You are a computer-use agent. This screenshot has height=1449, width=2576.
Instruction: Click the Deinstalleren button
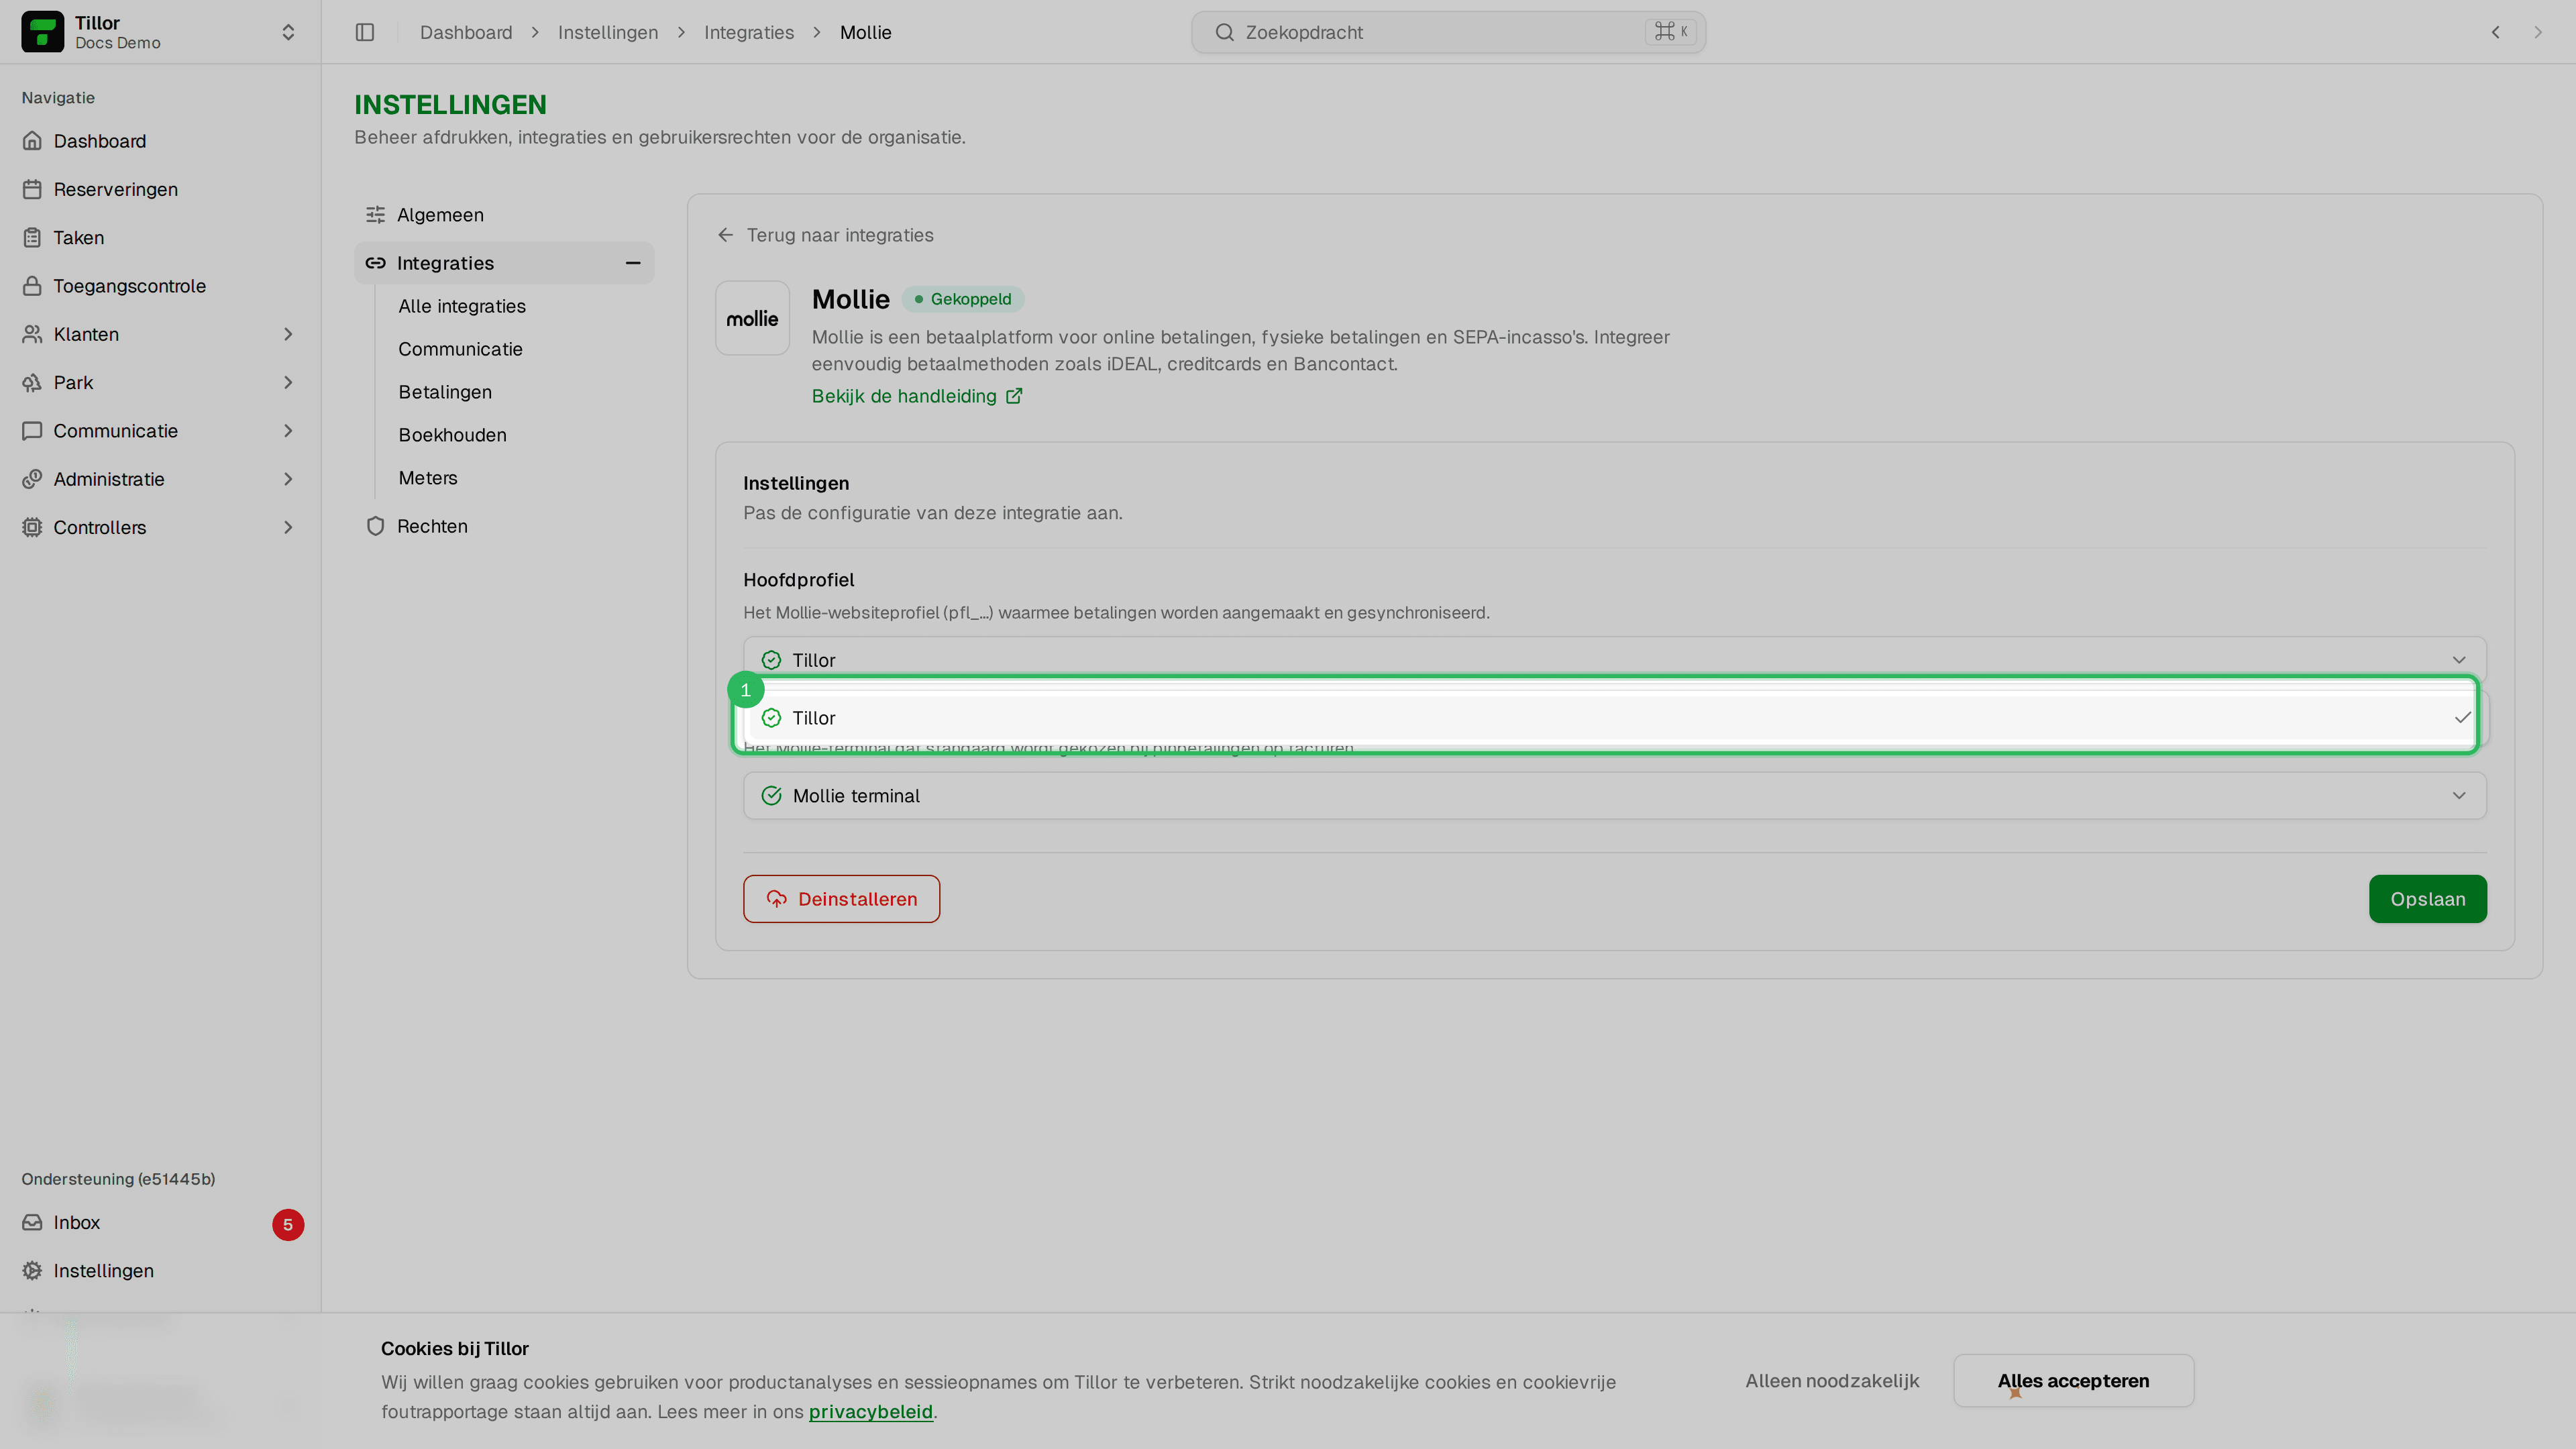[x=841, y=899]
